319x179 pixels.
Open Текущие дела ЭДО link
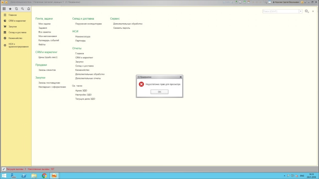[x=85, y=99]
